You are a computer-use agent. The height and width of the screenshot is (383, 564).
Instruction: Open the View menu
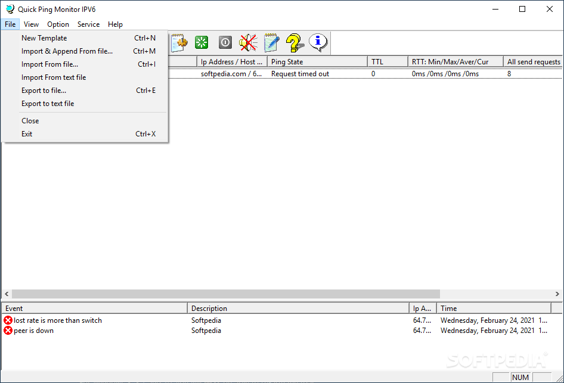[31, 24]
